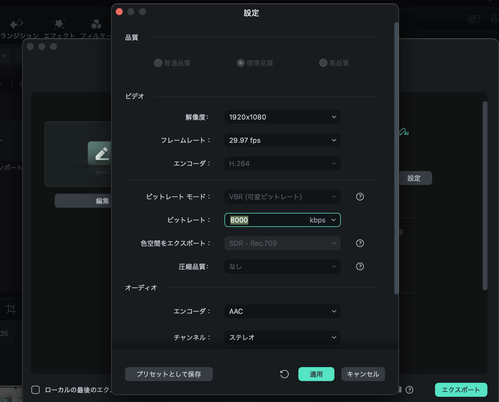Open the ビットレート モード dropdown showing VBR
The height and width of the screenshot is (402, 499).
(282, 197)
